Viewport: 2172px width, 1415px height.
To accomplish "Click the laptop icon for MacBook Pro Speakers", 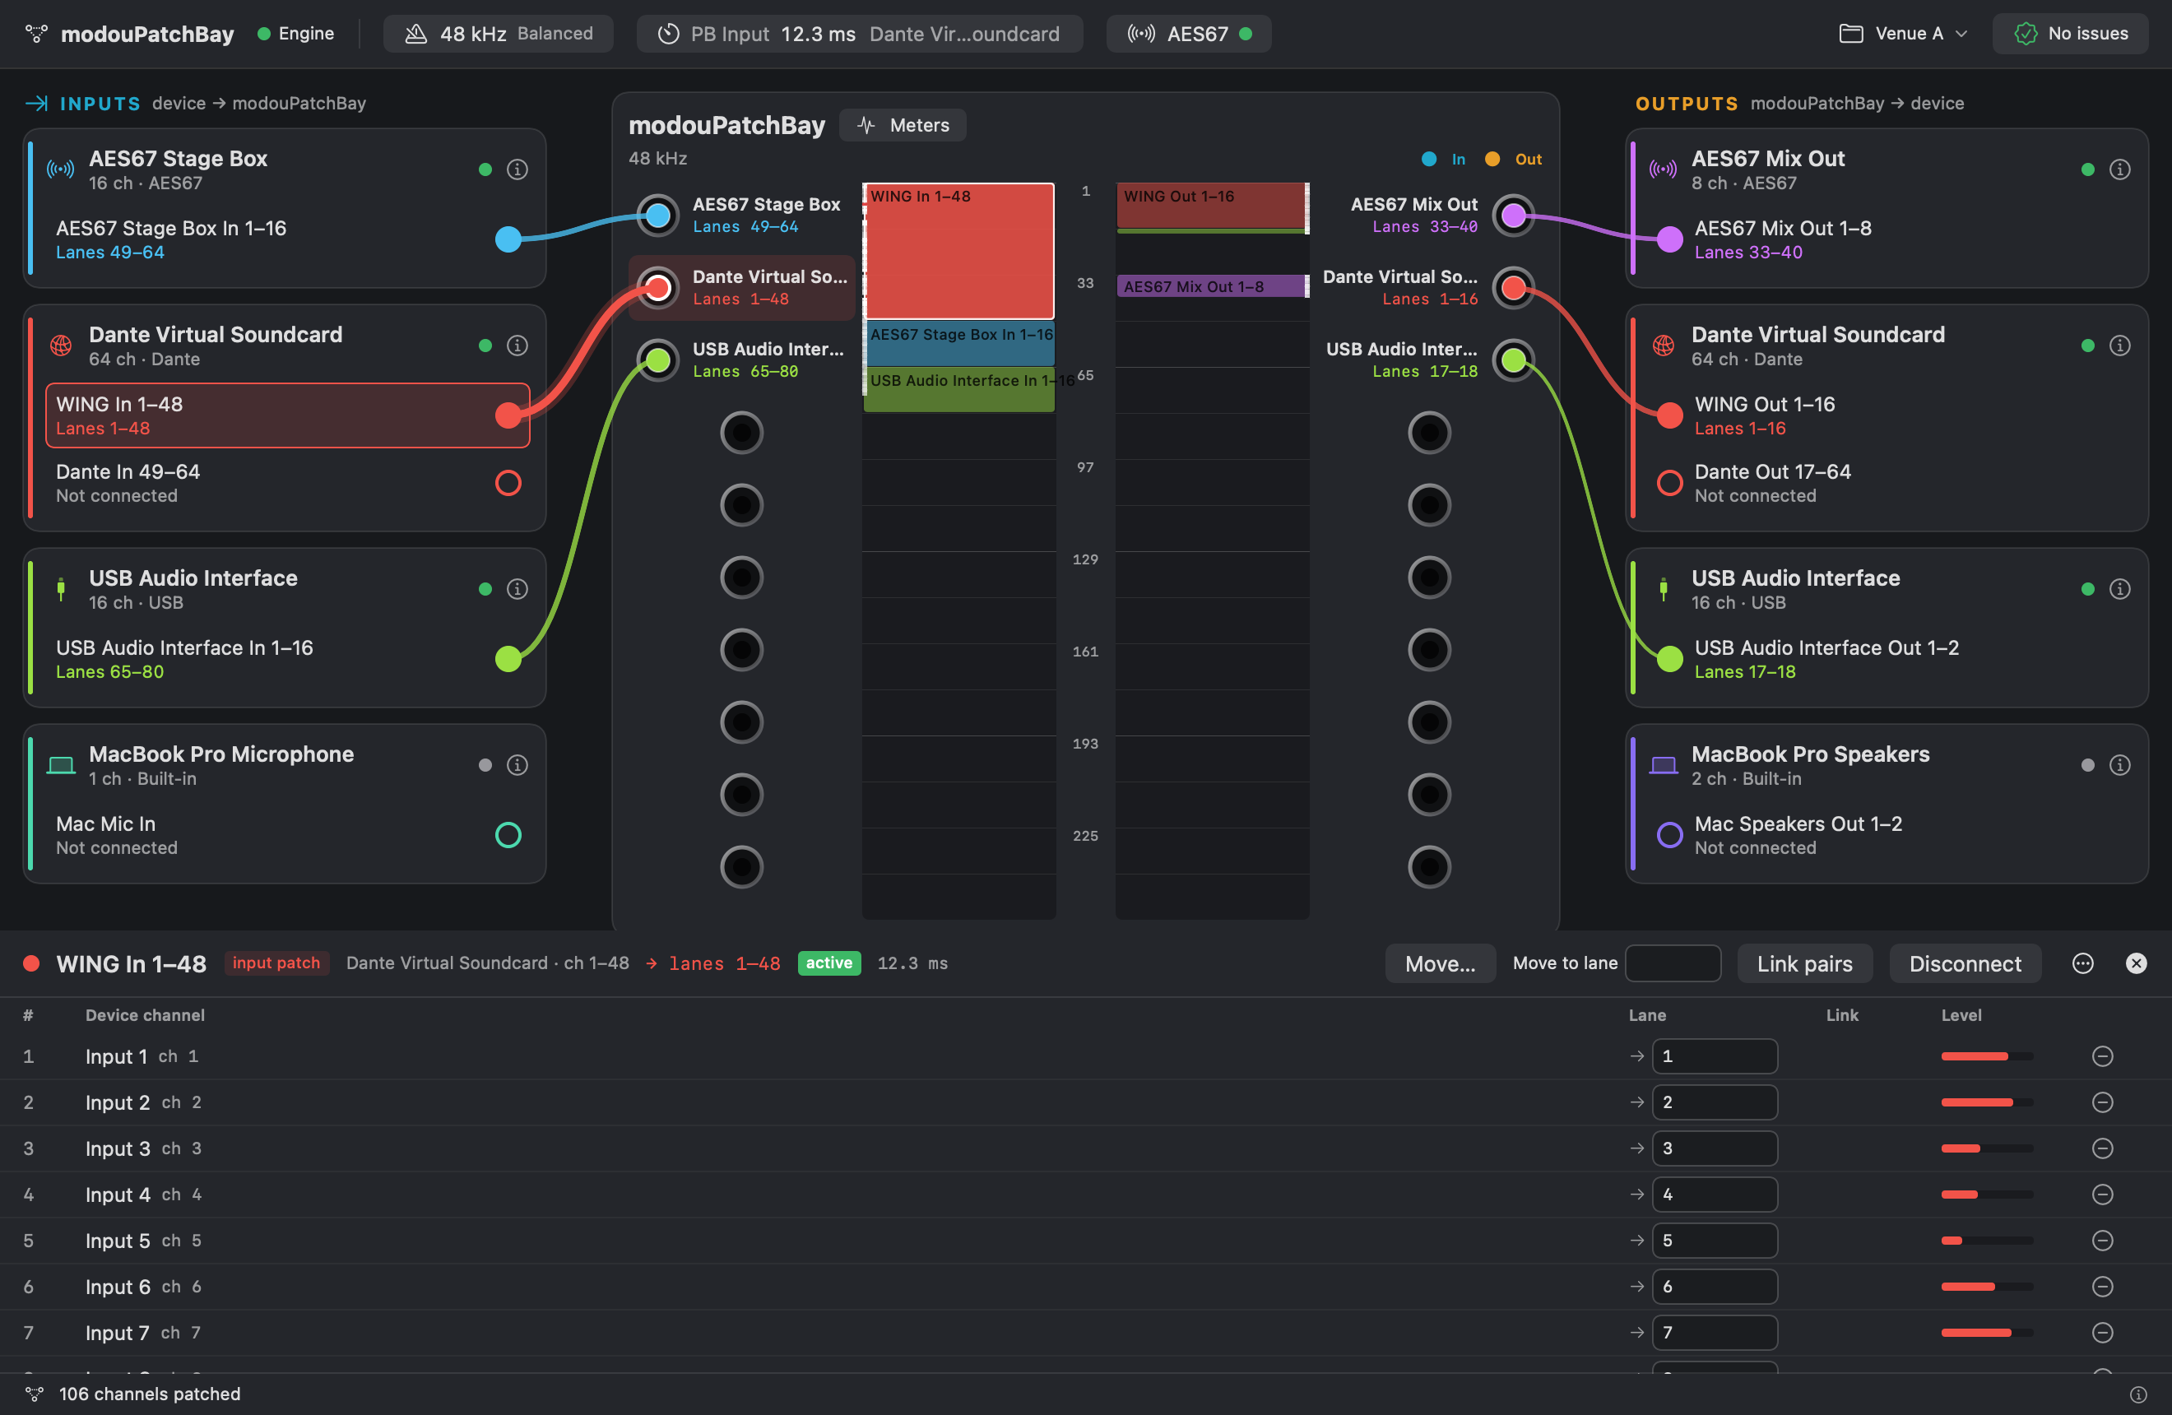I will [1663, 765].
